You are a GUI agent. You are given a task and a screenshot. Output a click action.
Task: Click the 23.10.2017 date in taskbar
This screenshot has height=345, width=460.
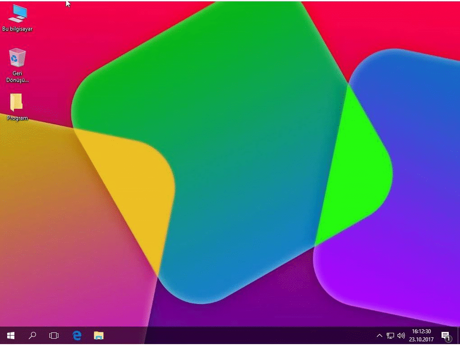[421, 340]
